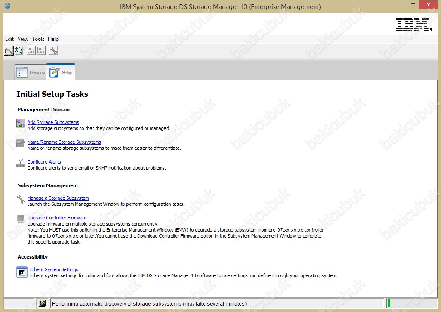441x312 pixels.
Task: Open the Tools menu
Action: (x=38, y=39)
